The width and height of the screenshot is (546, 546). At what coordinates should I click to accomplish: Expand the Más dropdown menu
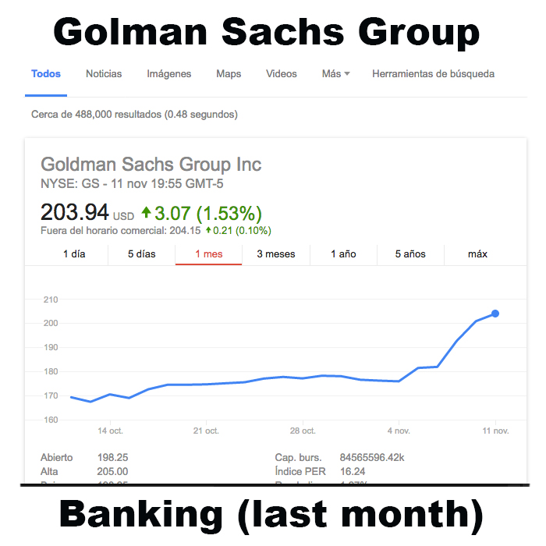[335, 74]
